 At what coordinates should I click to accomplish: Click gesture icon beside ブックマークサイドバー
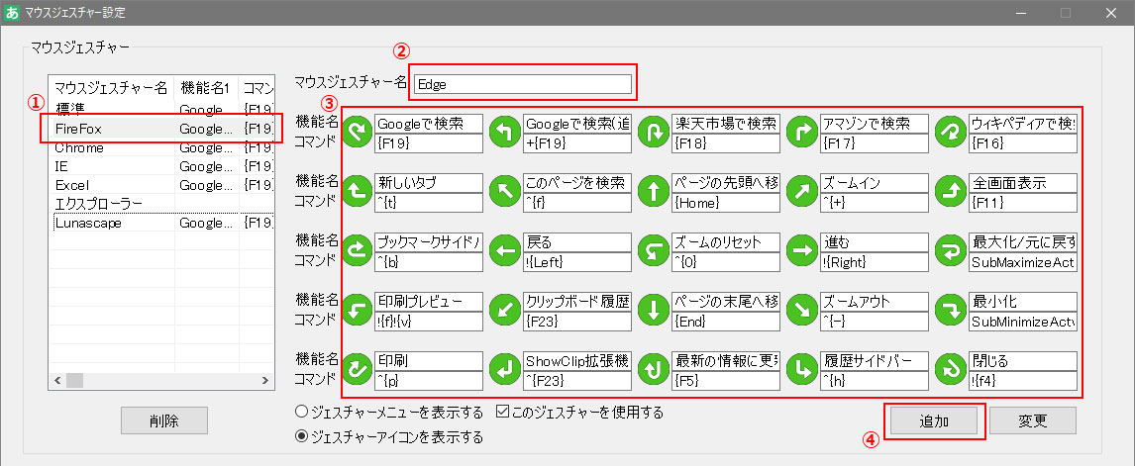357,252
